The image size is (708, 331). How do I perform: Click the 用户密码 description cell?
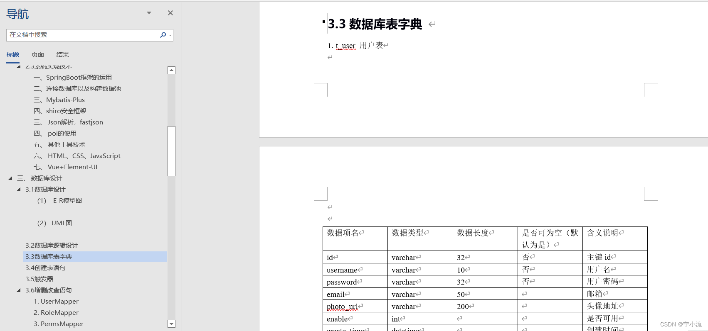pos(615,282)
